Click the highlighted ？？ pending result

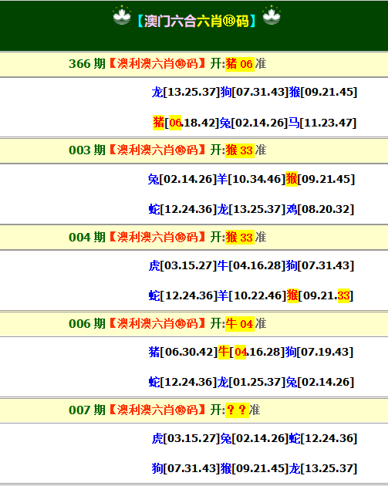click(x=237, y=410)
